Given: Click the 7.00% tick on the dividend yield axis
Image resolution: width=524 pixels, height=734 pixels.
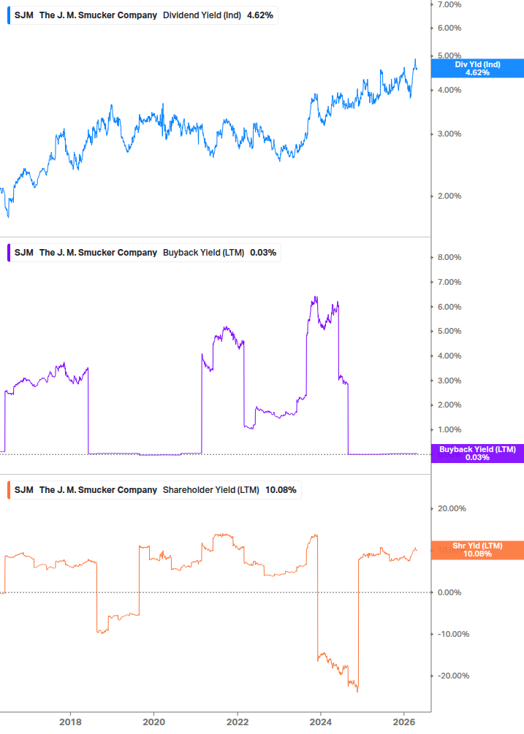Looking at the screenshot, I should coord(449,4).
